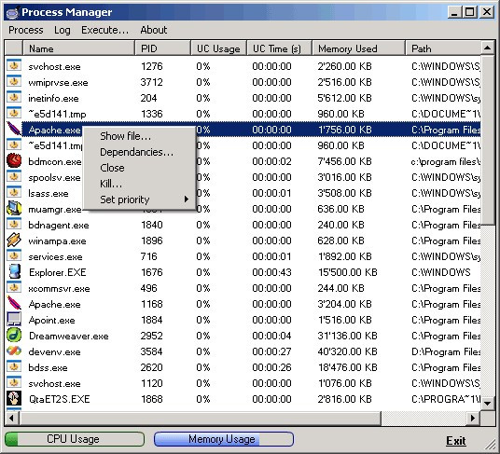Click the CPU Usage indicator bar
Viewport: 500px width, 454px height.
(x=75, y=439)
